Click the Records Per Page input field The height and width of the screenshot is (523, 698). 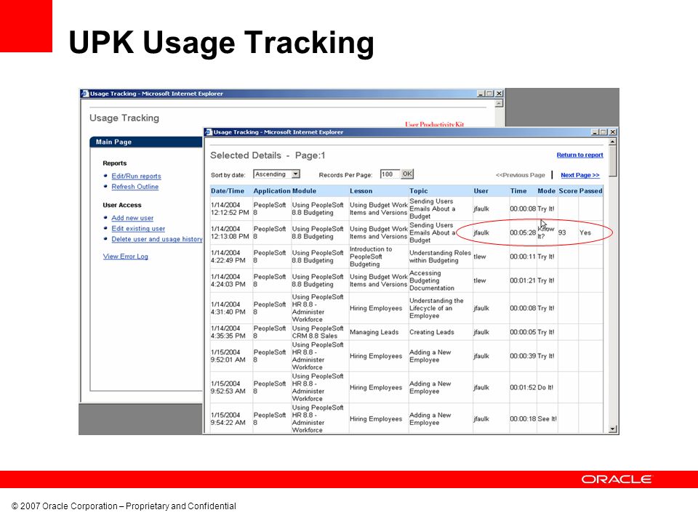click(390, 174)
